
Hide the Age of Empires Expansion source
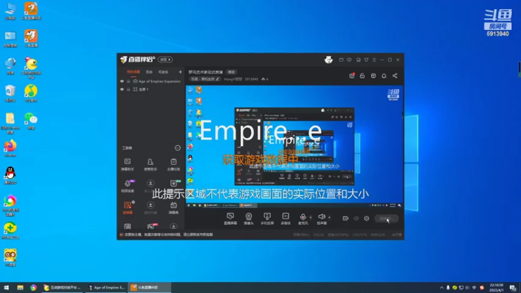point(122,81)
